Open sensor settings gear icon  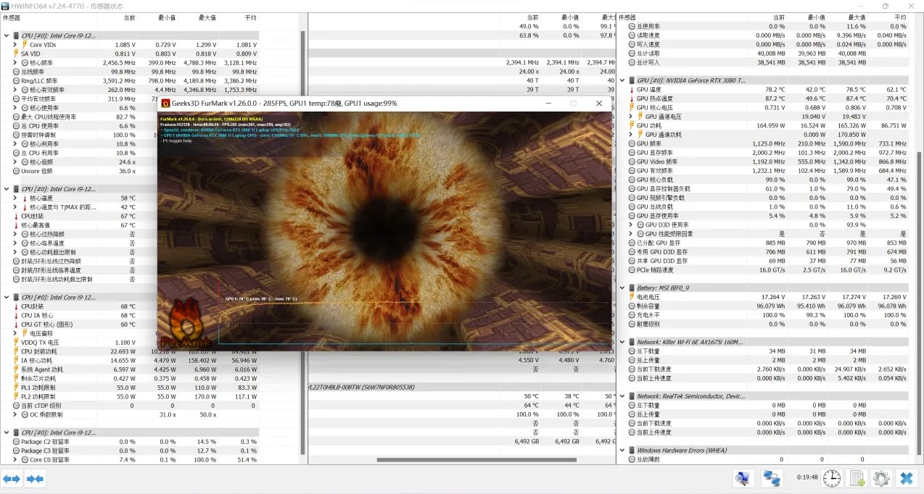881,479
